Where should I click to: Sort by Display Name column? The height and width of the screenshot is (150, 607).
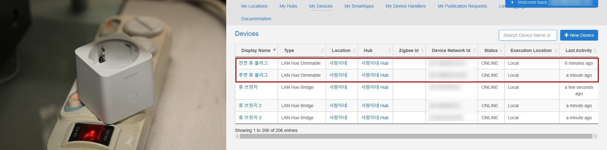click(256, 50)
